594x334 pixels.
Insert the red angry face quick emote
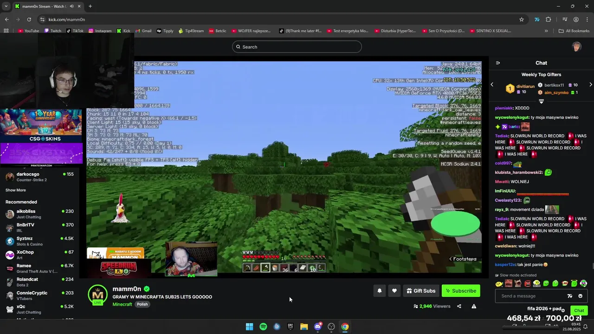point(527,283)
